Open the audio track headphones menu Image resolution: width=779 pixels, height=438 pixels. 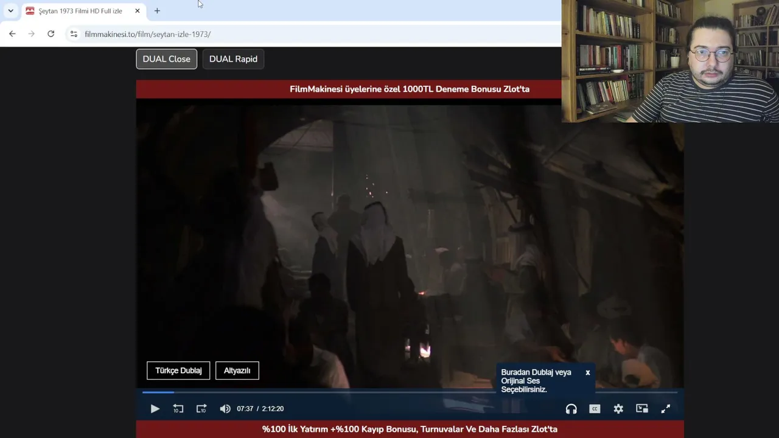point(571,409)
